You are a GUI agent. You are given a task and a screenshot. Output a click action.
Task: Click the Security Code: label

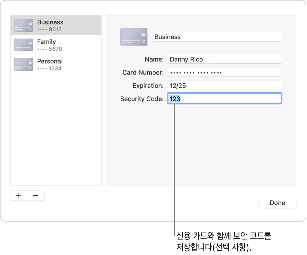tap(142, 99)
